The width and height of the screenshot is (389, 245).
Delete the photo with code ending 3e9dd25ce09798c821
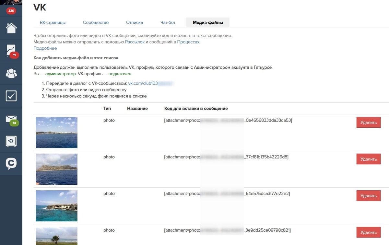(369, 232)
